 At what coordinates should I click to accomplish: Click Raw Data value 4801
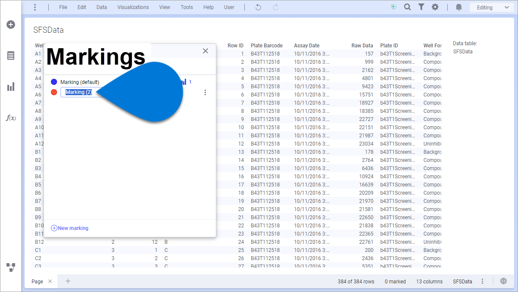tap(367, 78)
